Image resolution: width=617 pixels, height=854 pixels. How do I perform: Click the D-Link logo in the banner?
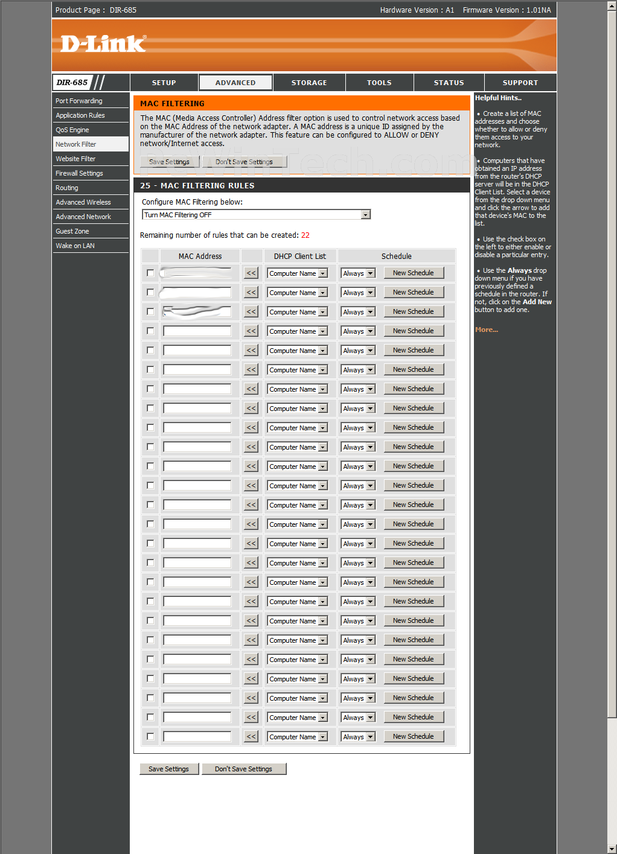[x=103, y=43]
